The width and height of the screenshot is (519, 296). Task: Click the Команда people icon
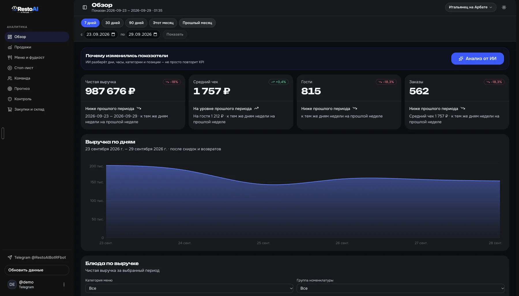point(10,78)
